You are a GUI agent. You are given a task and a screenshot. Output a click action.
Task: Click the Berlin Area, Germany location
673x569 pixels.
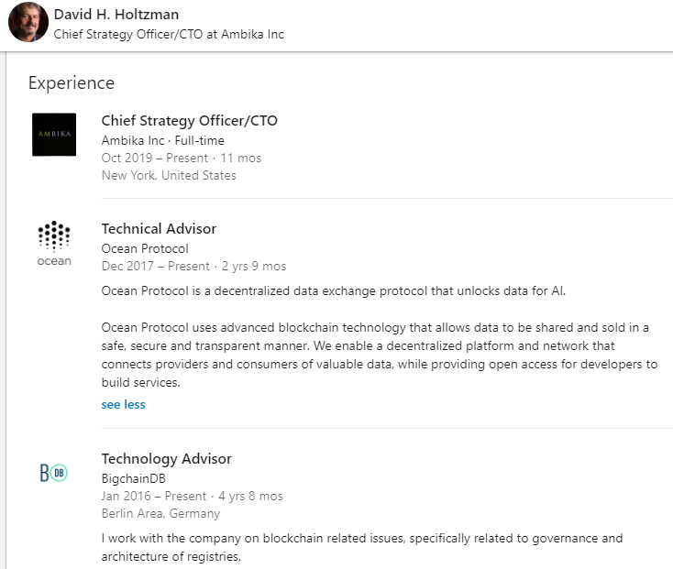(x=161, y=514)
